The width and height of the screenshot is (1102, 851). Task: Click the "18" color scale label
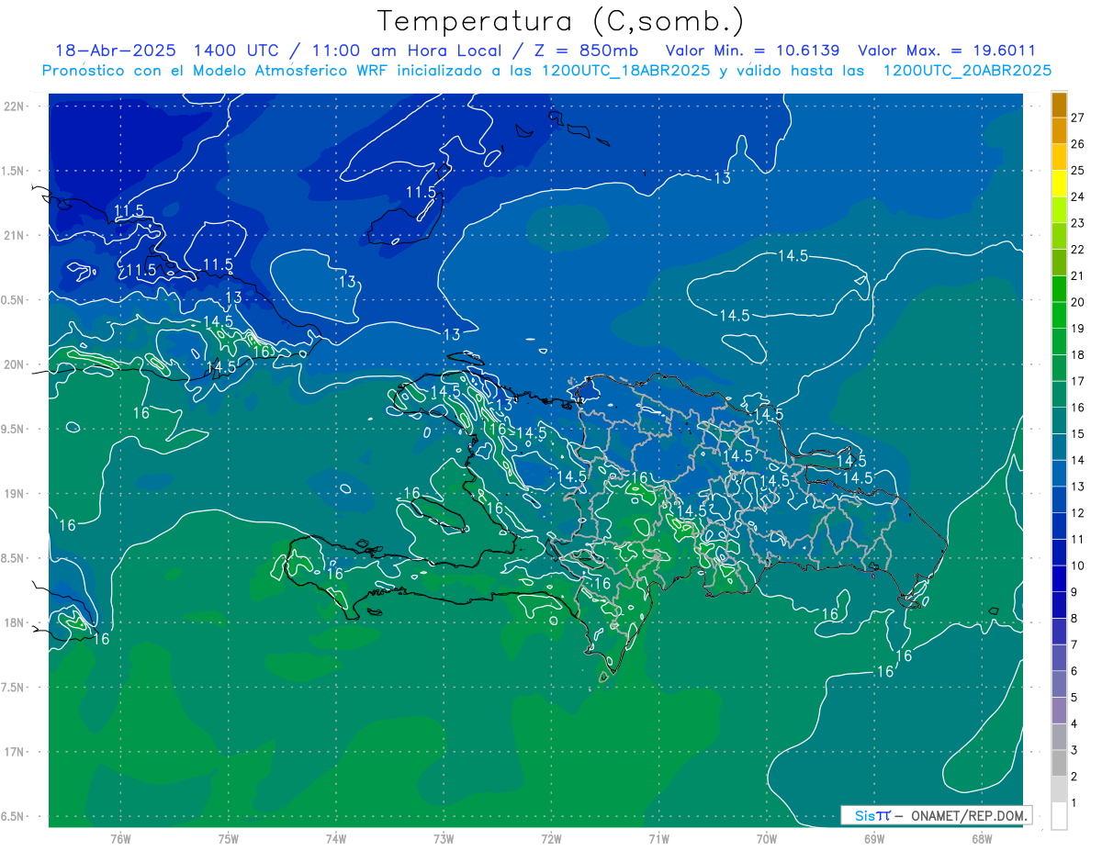(x=1078, y=354)
